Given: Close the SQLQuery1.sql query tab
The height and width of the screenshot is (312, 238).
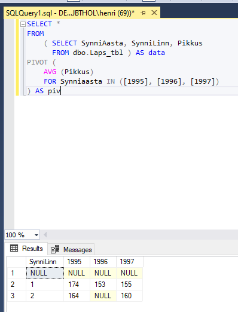Looking at the screenshot, I should (154, 13).
